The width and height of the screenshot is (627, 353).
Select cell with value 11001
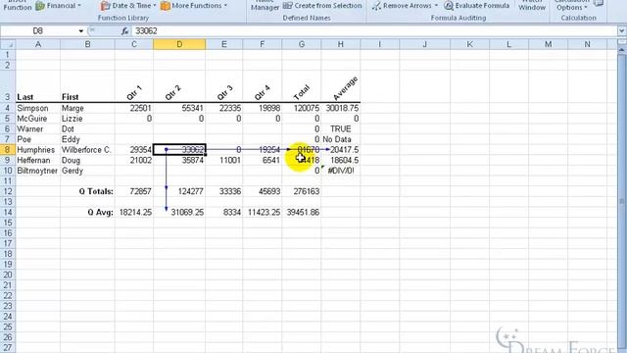[224, 160]
